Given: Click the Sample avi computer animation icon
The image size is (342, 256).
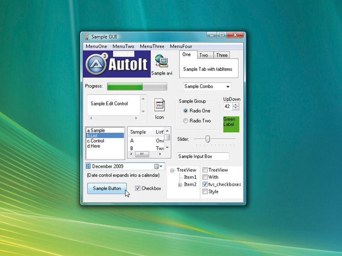Looking at the screenshot, I should pos(162,61).
